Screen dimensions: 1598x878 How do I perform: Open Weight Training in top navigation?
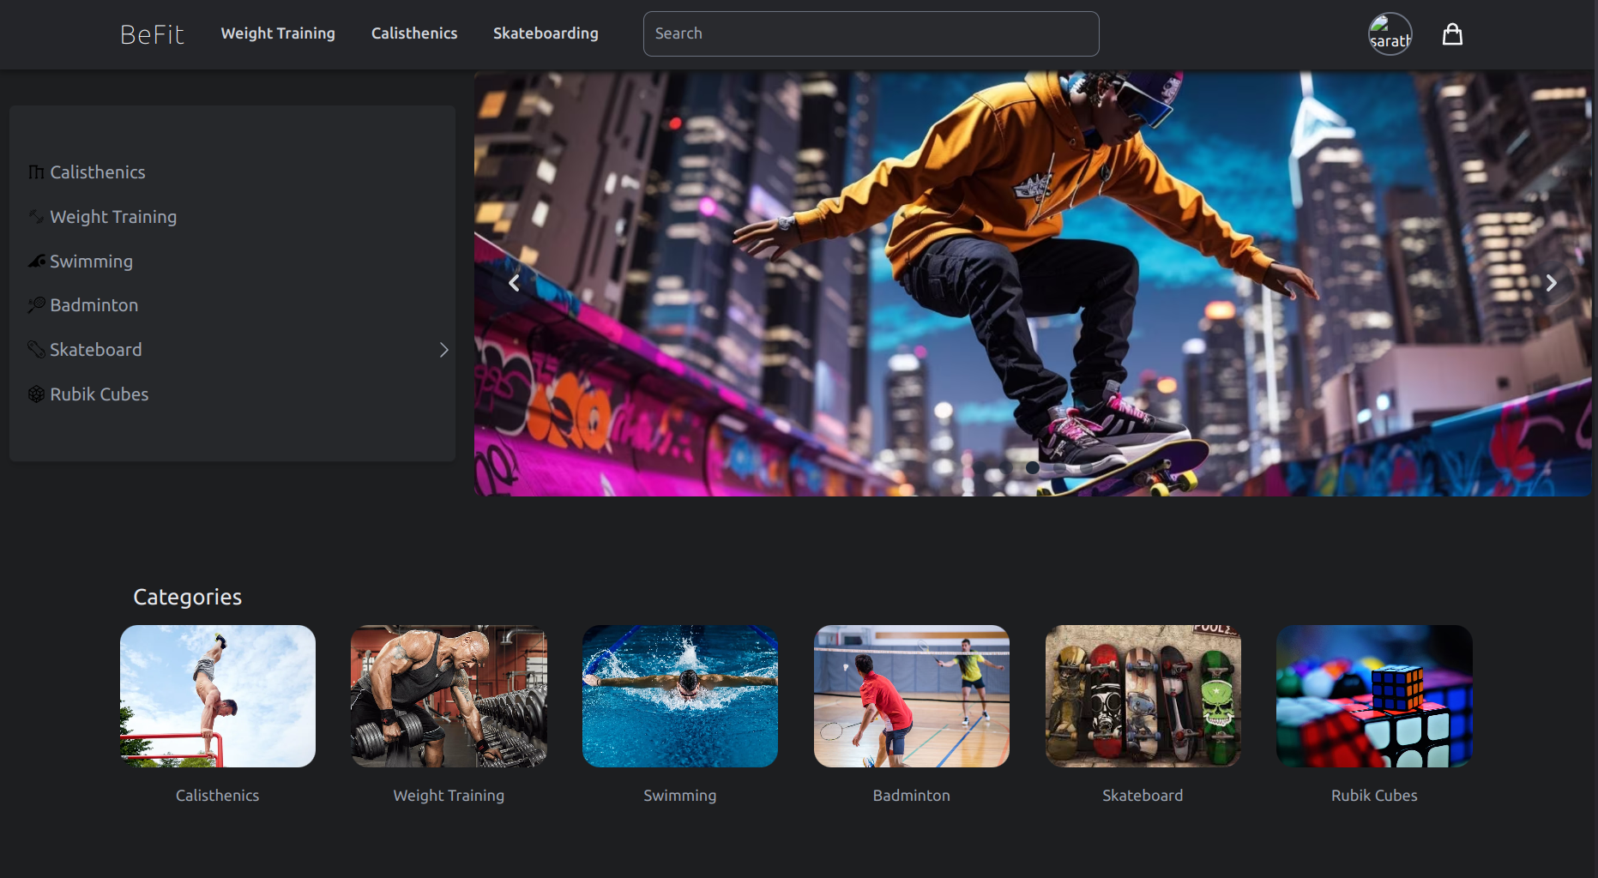click(278, 33)
